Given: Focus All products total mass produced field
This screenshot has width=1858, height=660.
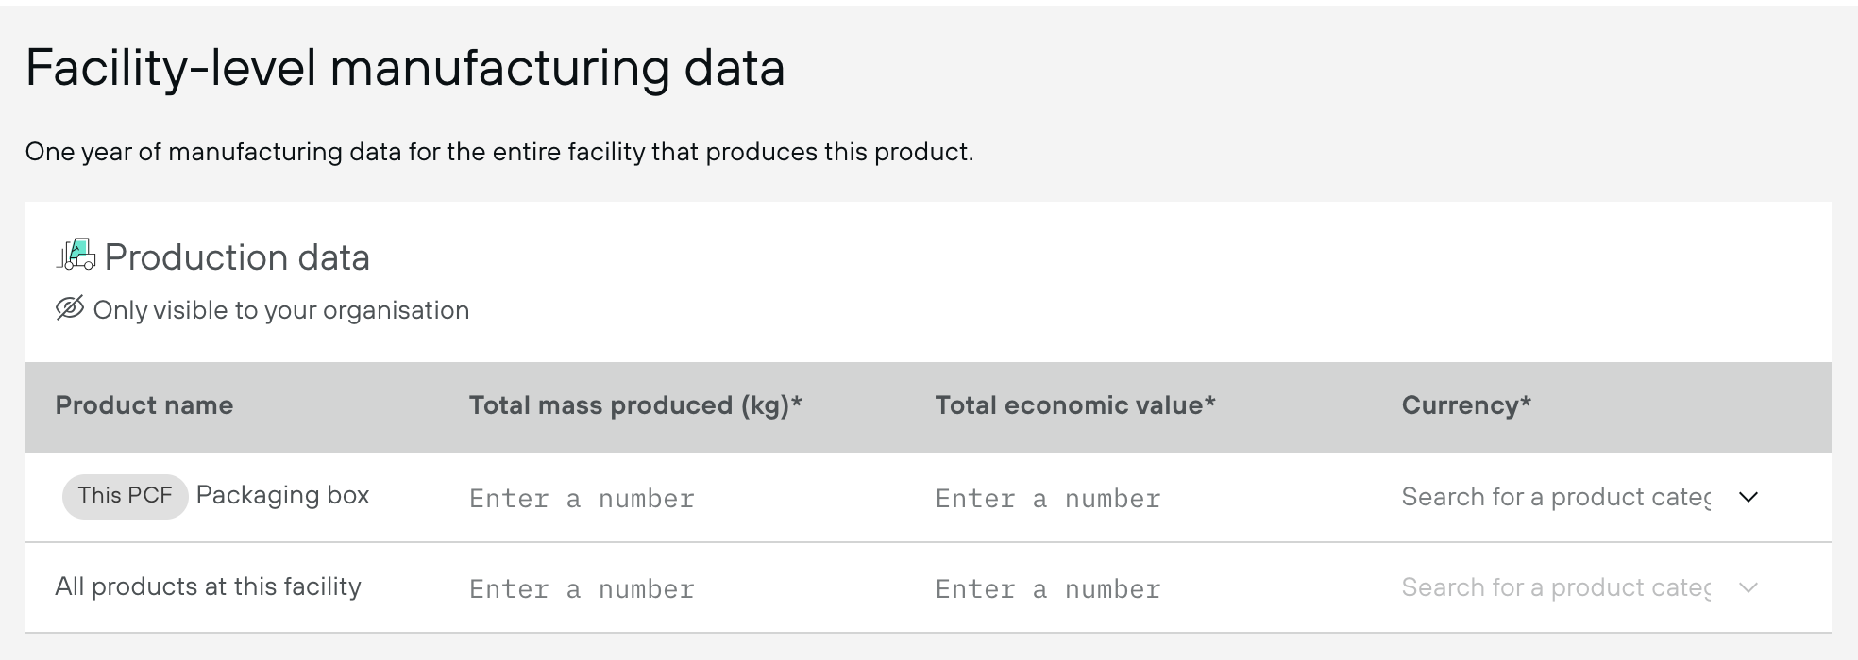Looking at the screenshot, I should (680, 588).
